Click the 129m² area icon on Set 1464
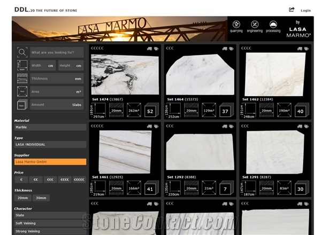The image size is (321, 235). click(x=209, y=111)
